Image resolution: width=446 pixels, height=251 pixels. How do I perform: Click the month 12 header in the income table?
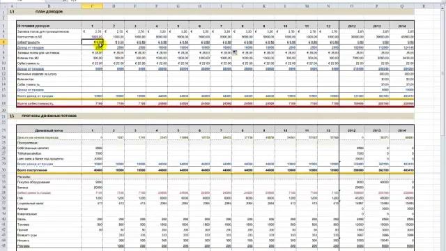click(x=328, y=26)
